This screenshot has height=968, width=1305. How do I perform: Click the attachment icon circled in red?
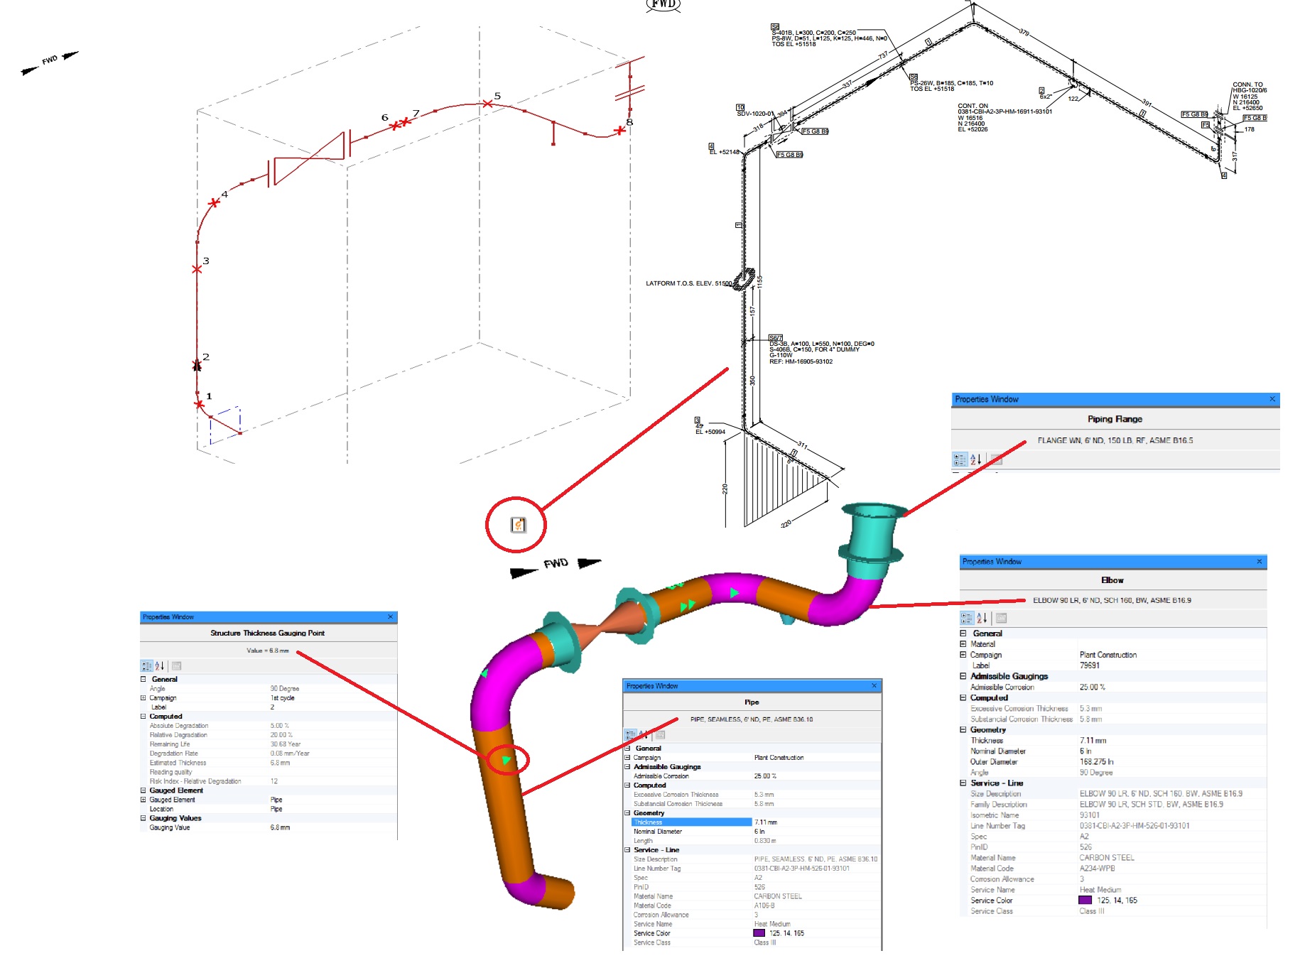tap(519, 525)
